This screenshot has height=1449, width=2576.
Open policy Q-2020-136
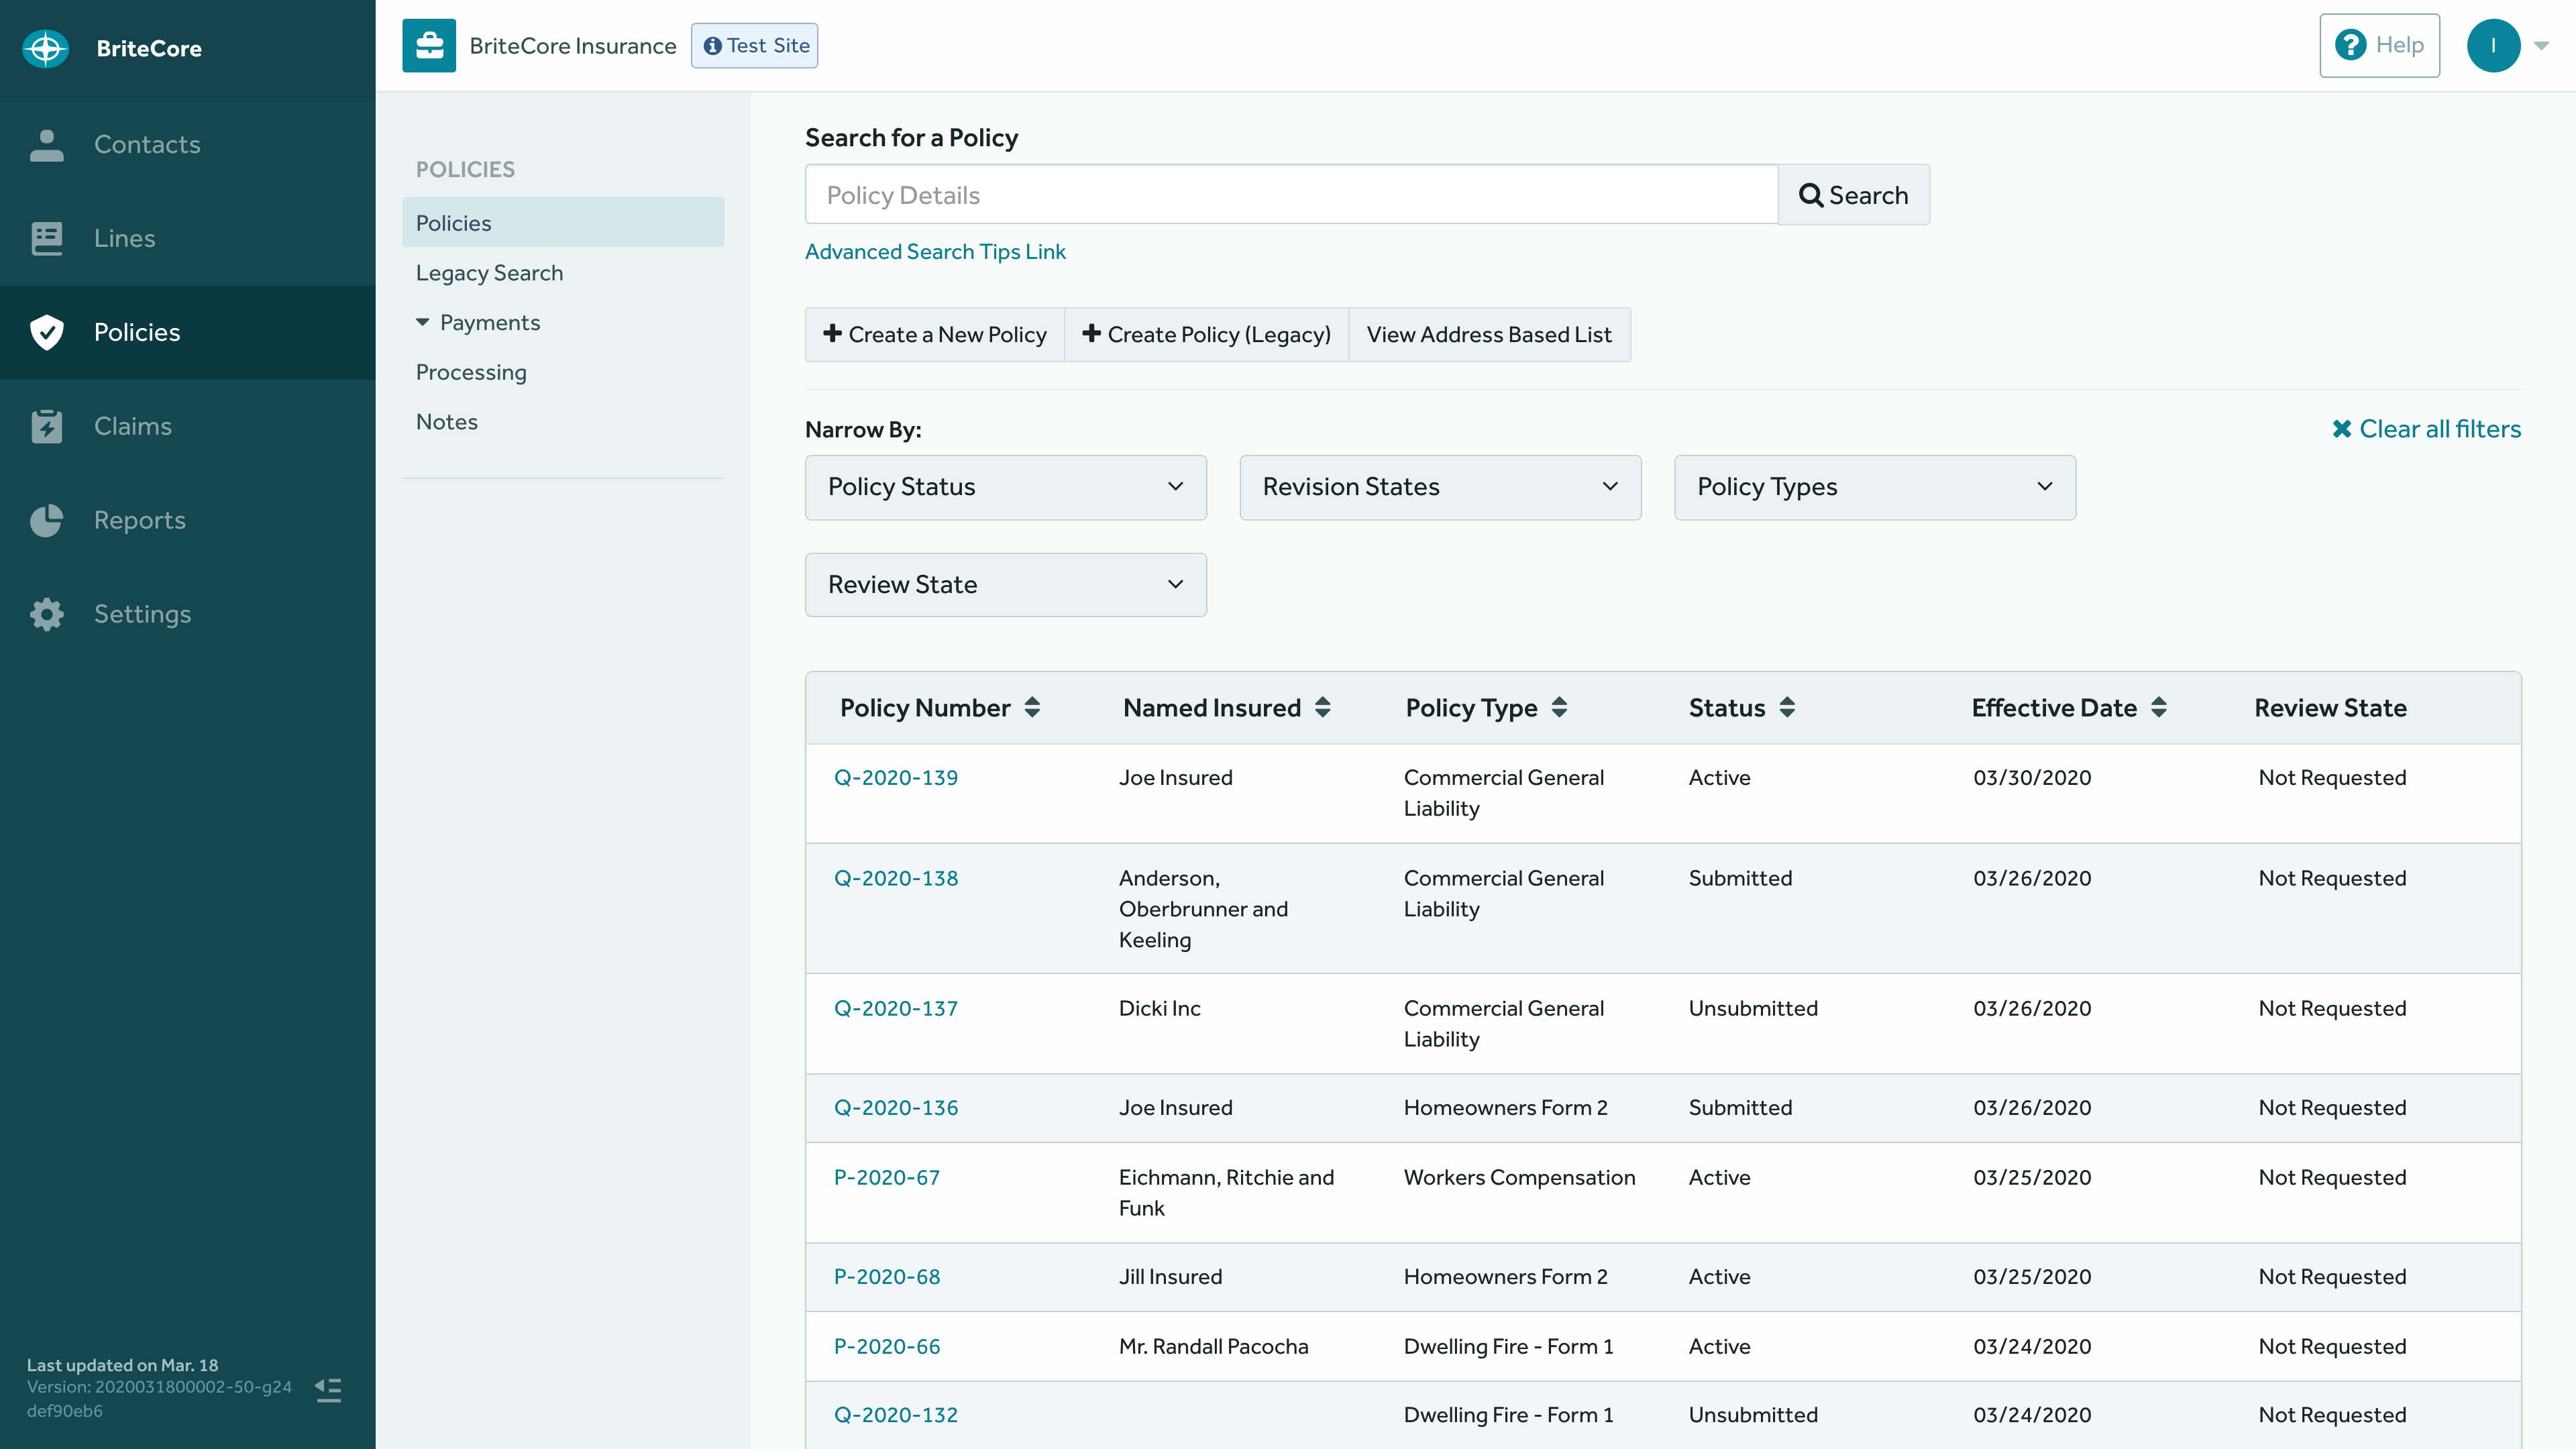895,1108
